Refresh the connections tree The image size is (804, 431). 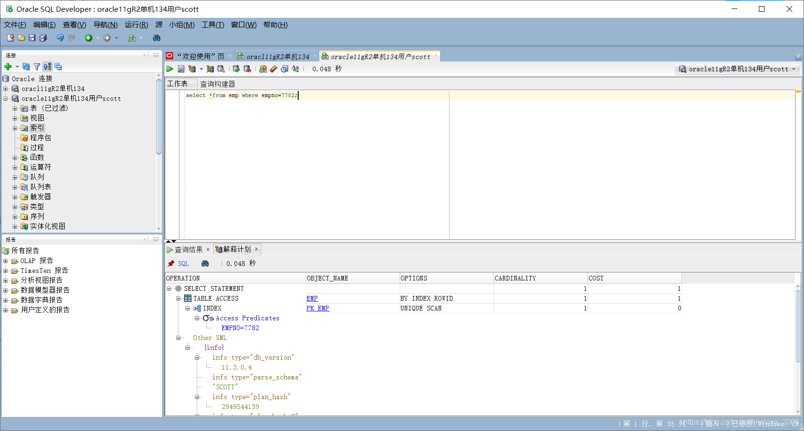(26, 66)
